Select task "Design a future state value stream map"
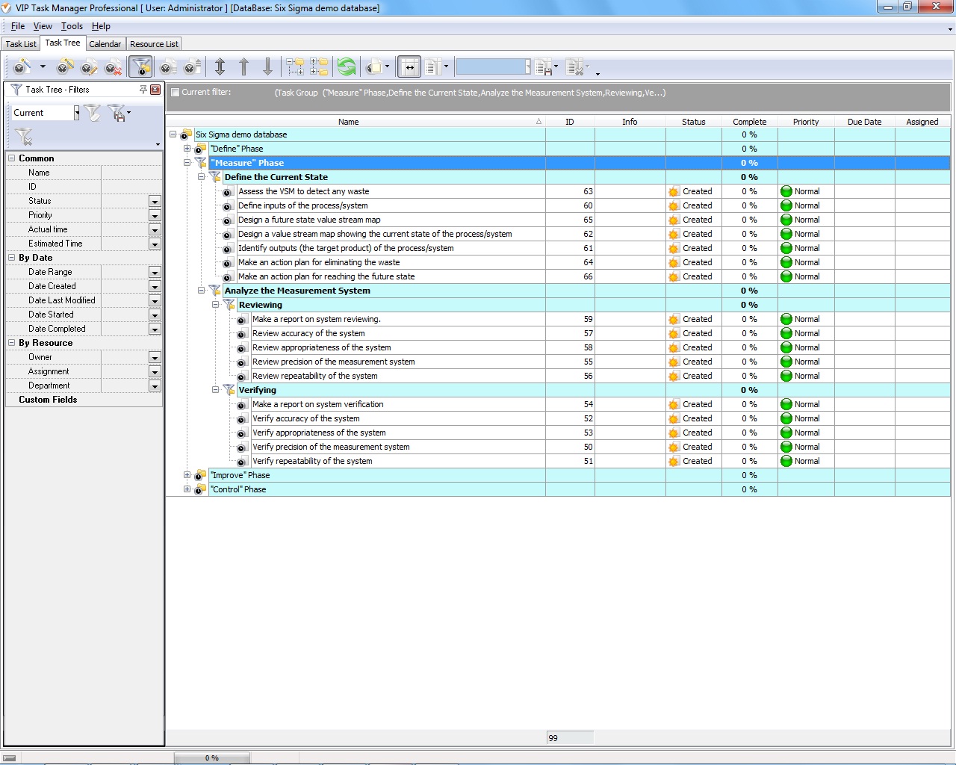956x765 pixels. pyautogui.click(x=309, y=220)
